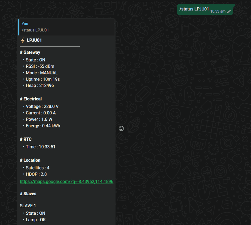Select the '# RTC' heading
Screen dimensions: 251x225
click(x=26, y=139)
